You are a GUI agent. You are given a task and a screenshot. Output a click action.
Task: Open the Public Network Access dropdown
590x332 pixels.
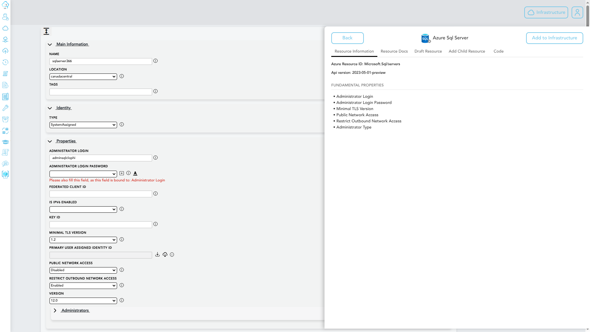pos(83,270)
